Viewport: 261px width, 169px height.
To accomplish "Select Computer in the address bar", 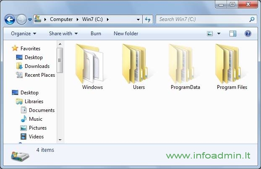I will tap(61, 19).
